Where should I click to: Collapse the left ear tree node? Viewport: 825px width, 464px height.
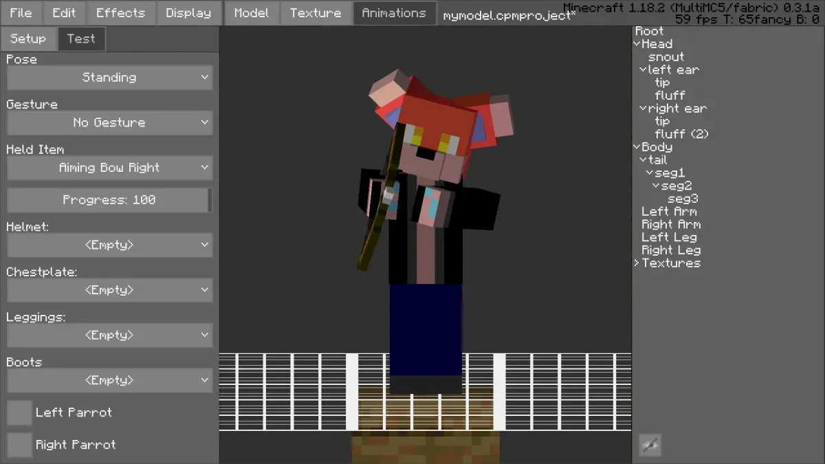click(643, 70)
